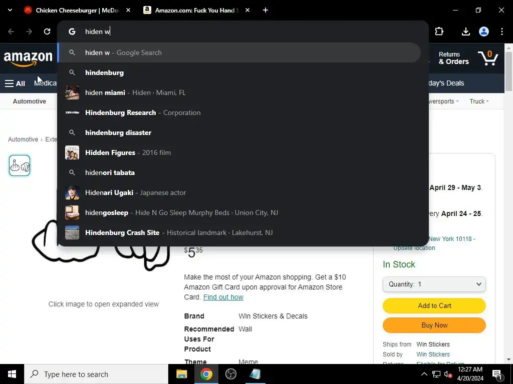Switch to the Chicken Cheeseburger McDonald's tab

point(77,10)
